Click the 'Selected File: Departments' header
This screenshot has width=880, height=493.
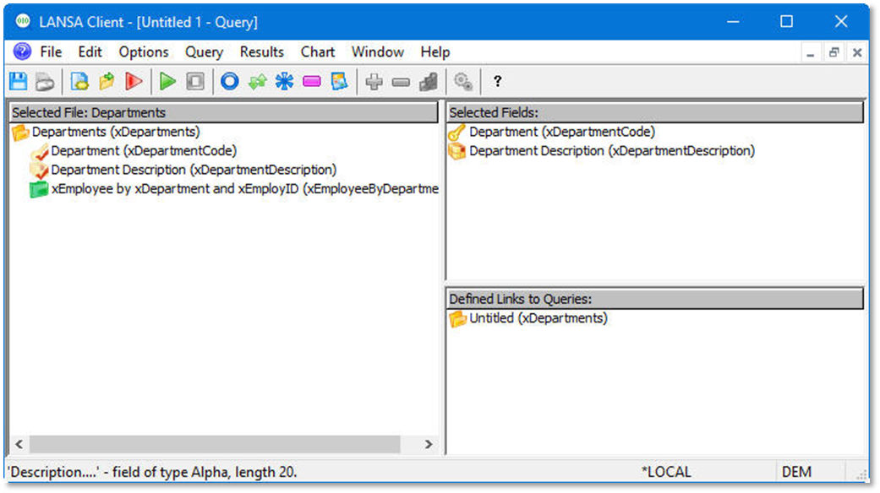tap(224, 112)
